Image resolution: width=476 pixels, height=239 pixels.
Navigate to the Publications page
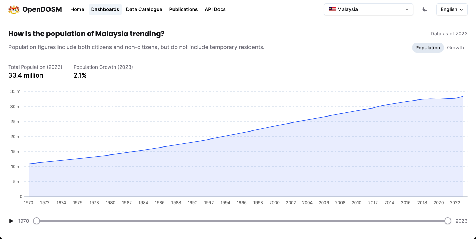tap(183, 9)
